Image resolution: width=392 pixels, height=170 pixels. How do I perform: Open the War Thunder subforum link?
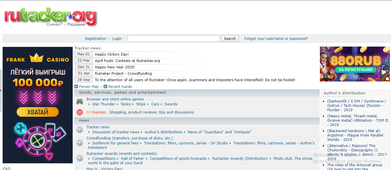click(x=104, y=104)
